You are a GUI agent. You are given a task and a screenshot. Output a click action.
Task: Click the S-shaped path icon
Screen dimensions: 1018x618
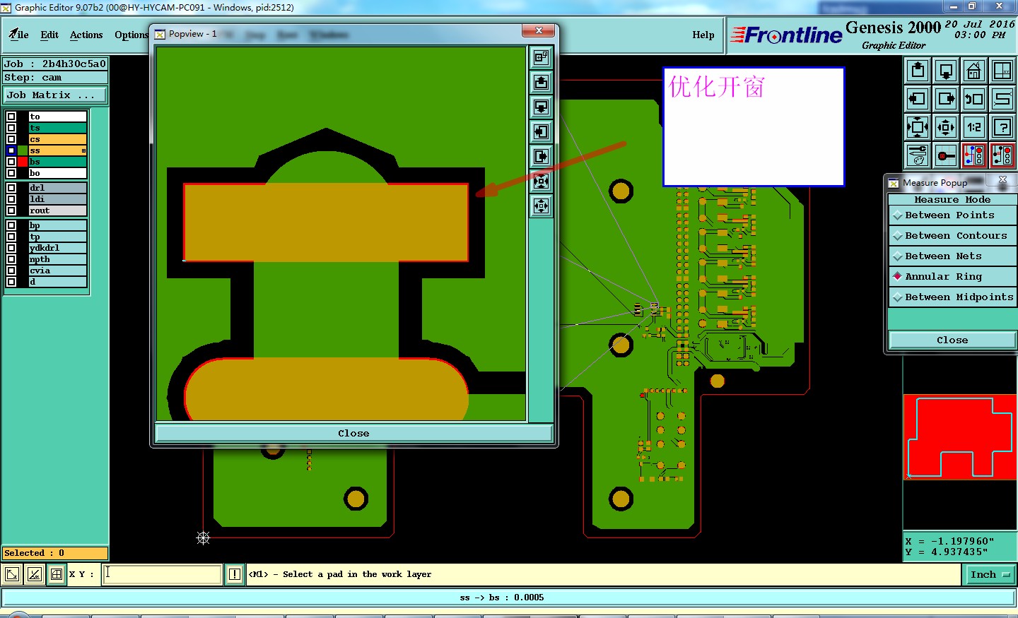(x=1002, y=99)
